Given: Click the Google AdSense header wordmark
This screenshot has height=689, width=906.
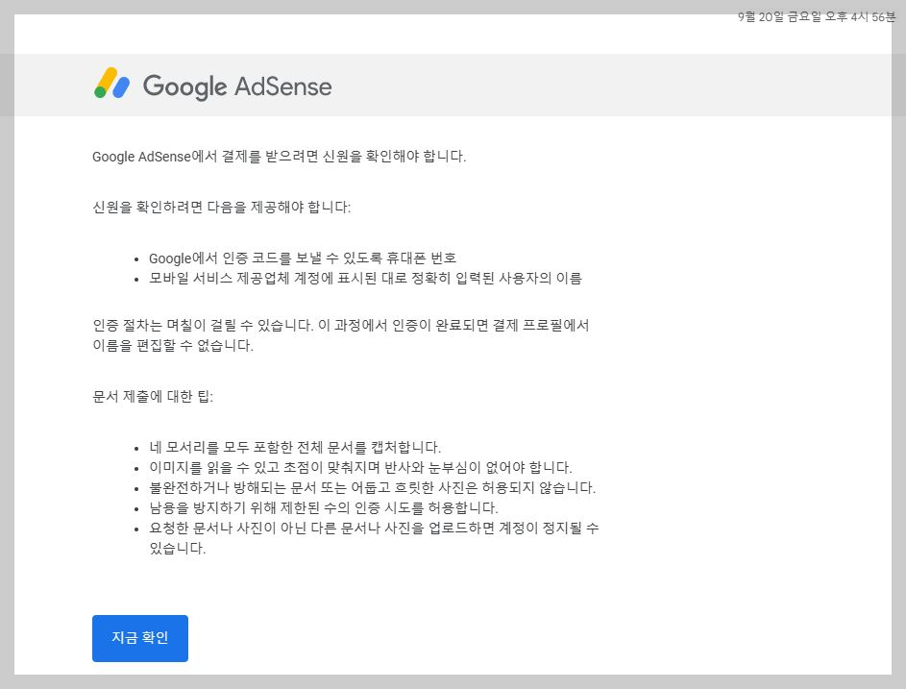Looking at the screenshot, I should tap(237, 86).
